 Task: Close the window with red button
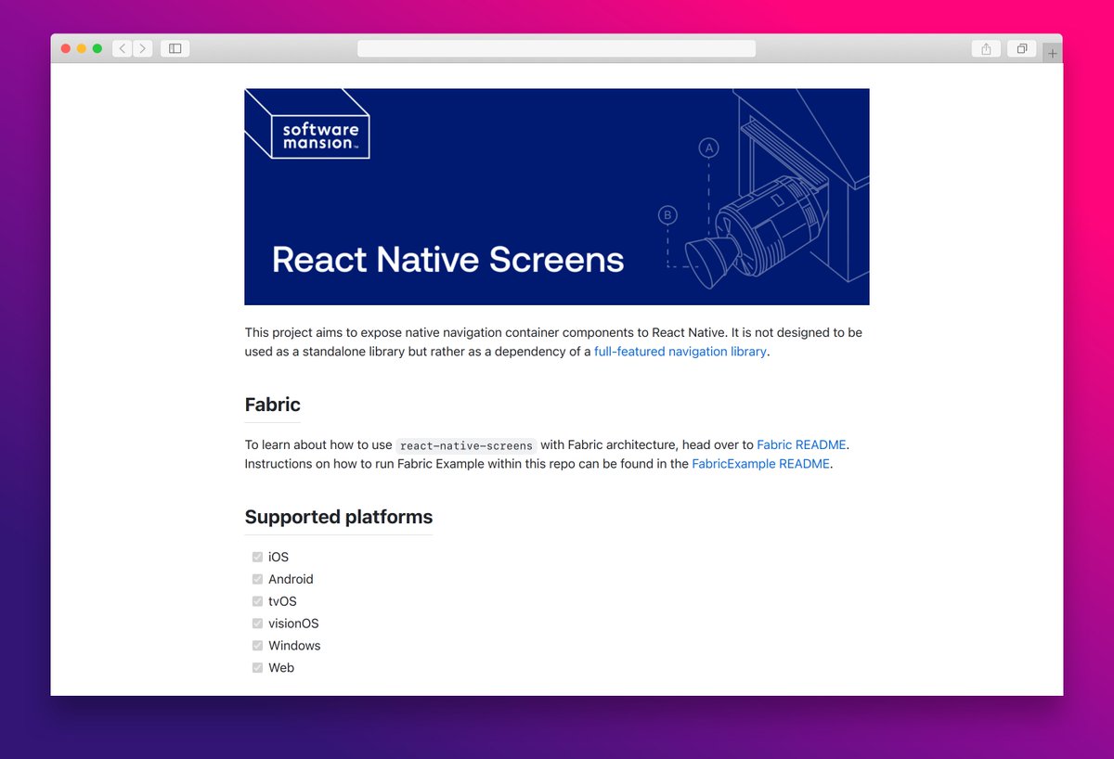(x=66, y=48)
